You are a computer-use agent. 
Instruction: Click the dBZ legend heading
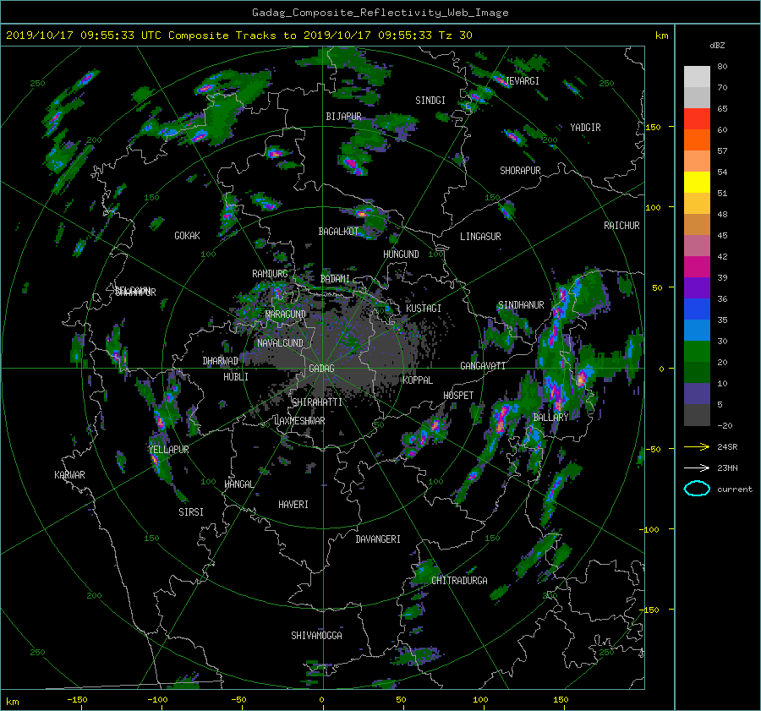pos(717,46)
